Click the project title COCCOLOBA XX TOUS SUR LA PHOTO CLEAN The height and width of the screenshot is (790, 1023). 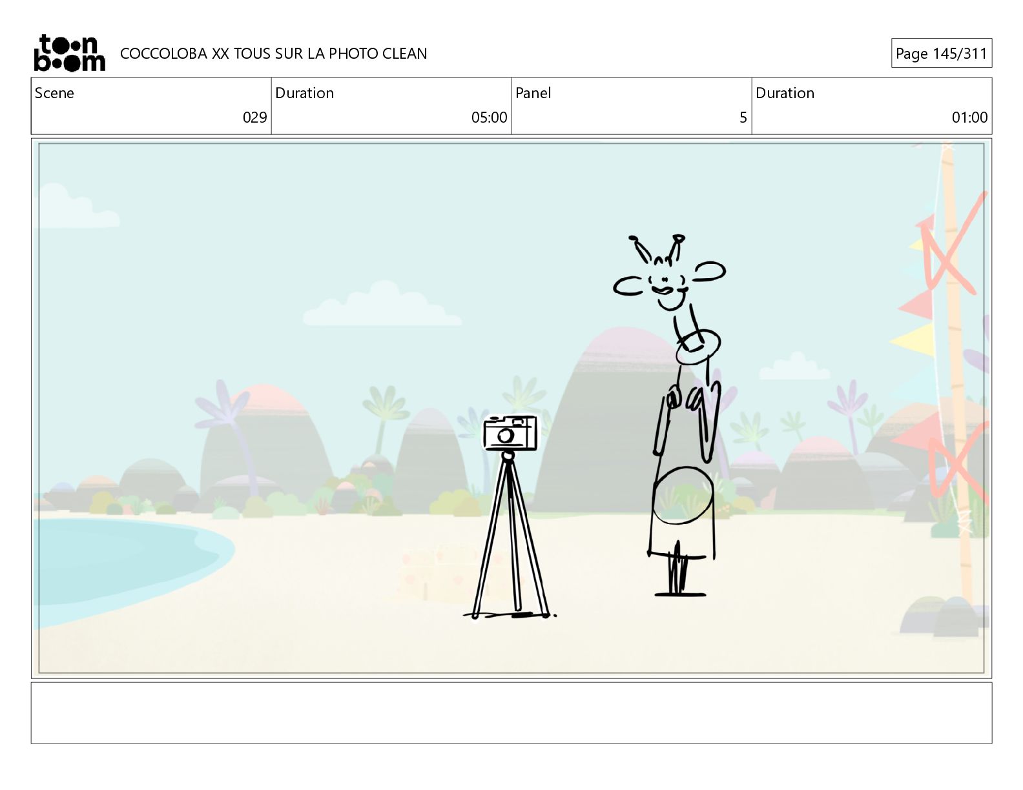(x=273, y=54)
